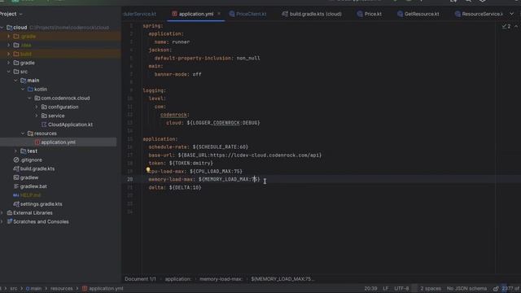This screenshot has width=521, height=293.
Task: Click the gradlew file icon
Action: coord(16,177)
